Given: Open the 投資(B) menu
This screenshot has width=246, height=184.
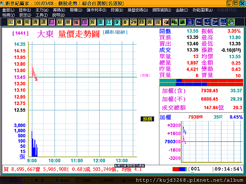Looking at the screenshot, I should 117,10.
